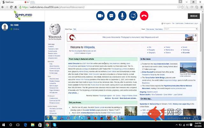The image size is (204, 128).
Task: Select the contact avatar for 52-1000
Action: pyautogui.click(x=5, y=27)
